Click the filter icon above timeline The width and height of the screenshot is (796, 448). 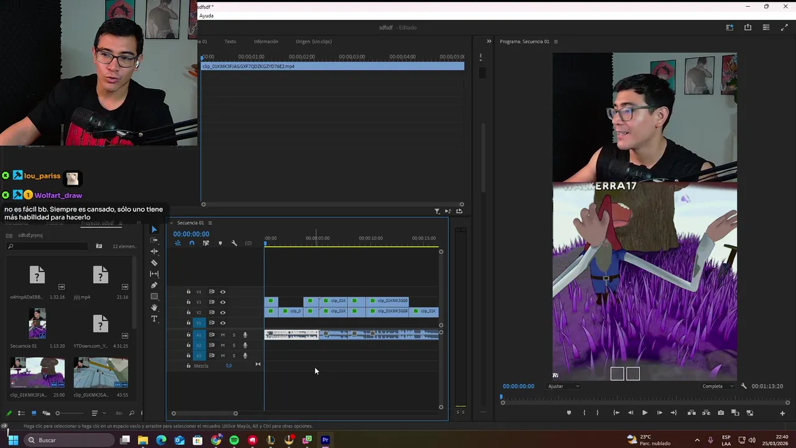pos(437,212)
